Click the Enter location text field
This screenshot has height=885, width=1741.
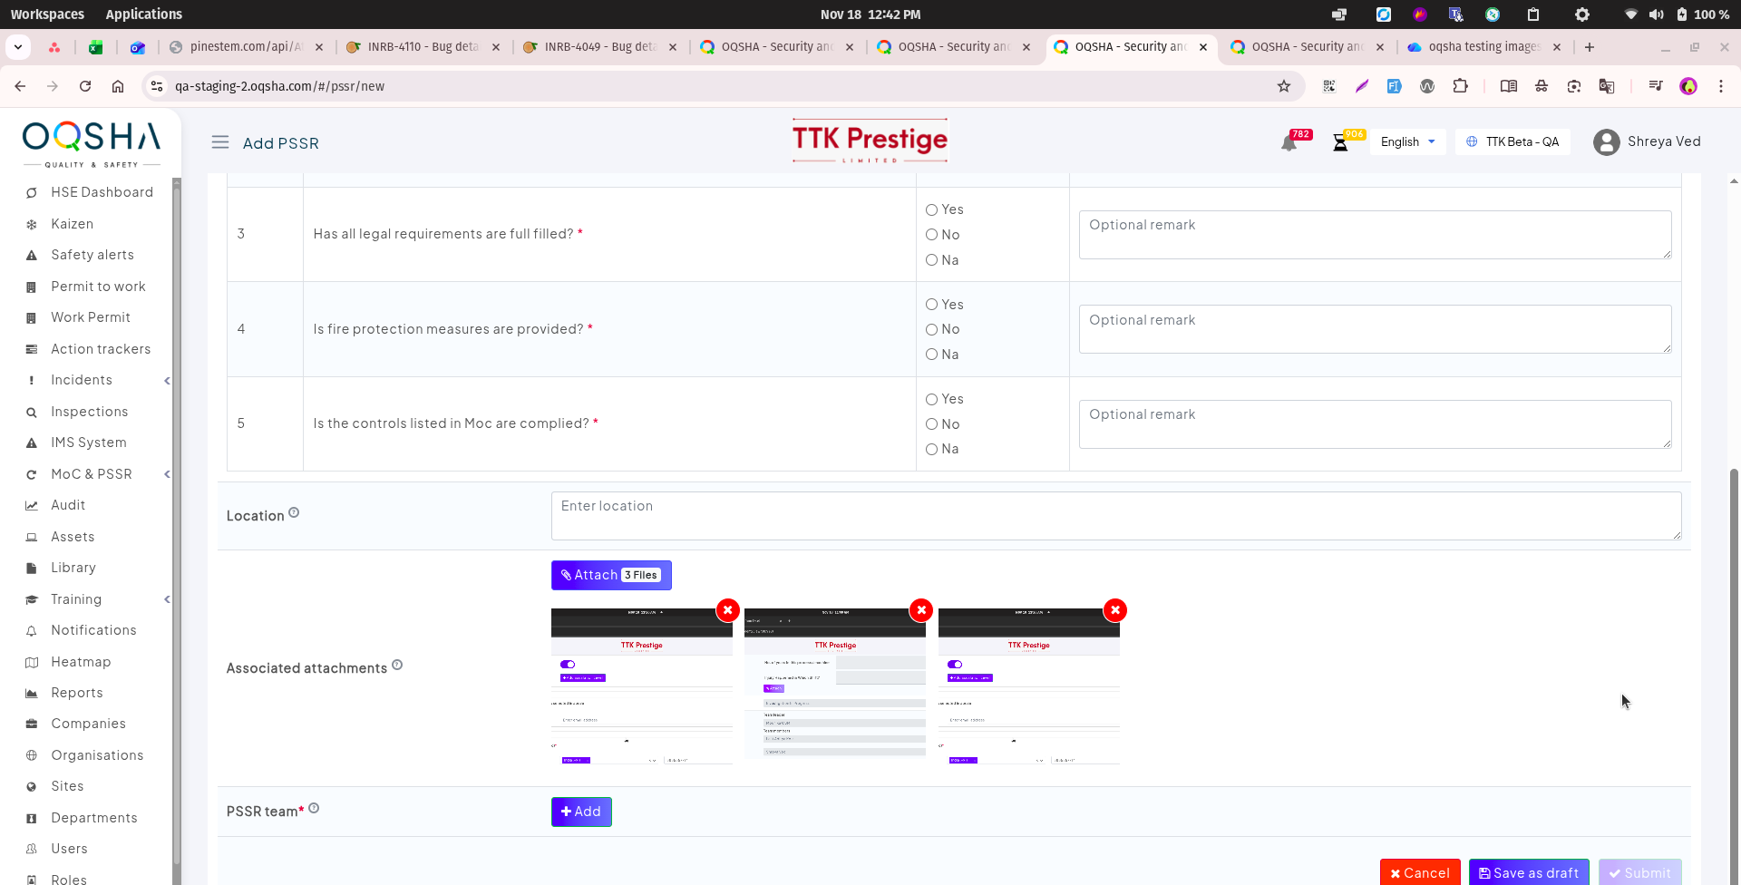point(1115,516)
